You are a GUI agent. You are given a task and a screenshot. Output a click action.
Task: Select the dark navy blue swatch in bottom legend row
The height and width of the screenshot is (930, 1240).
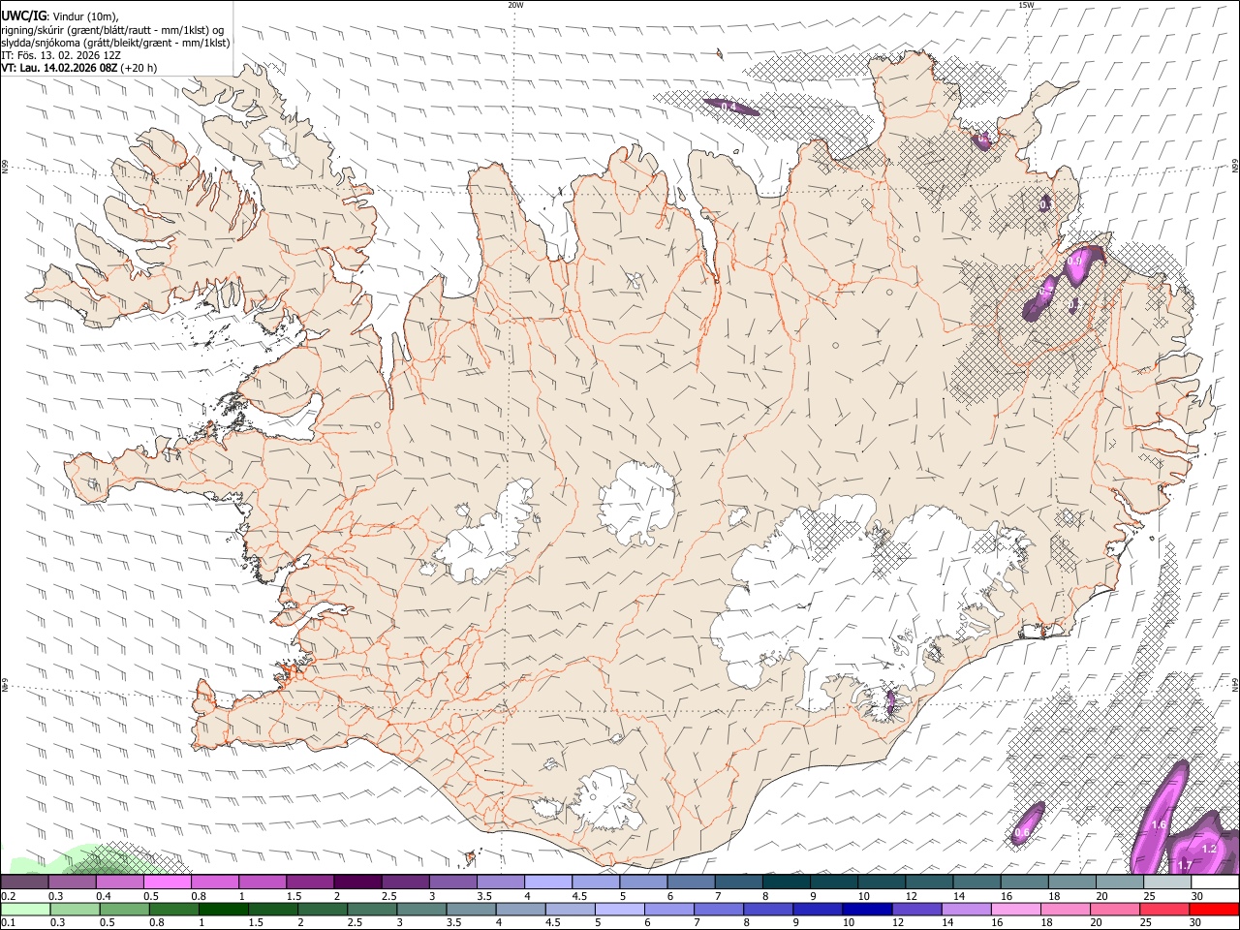(x=866, y=909)
